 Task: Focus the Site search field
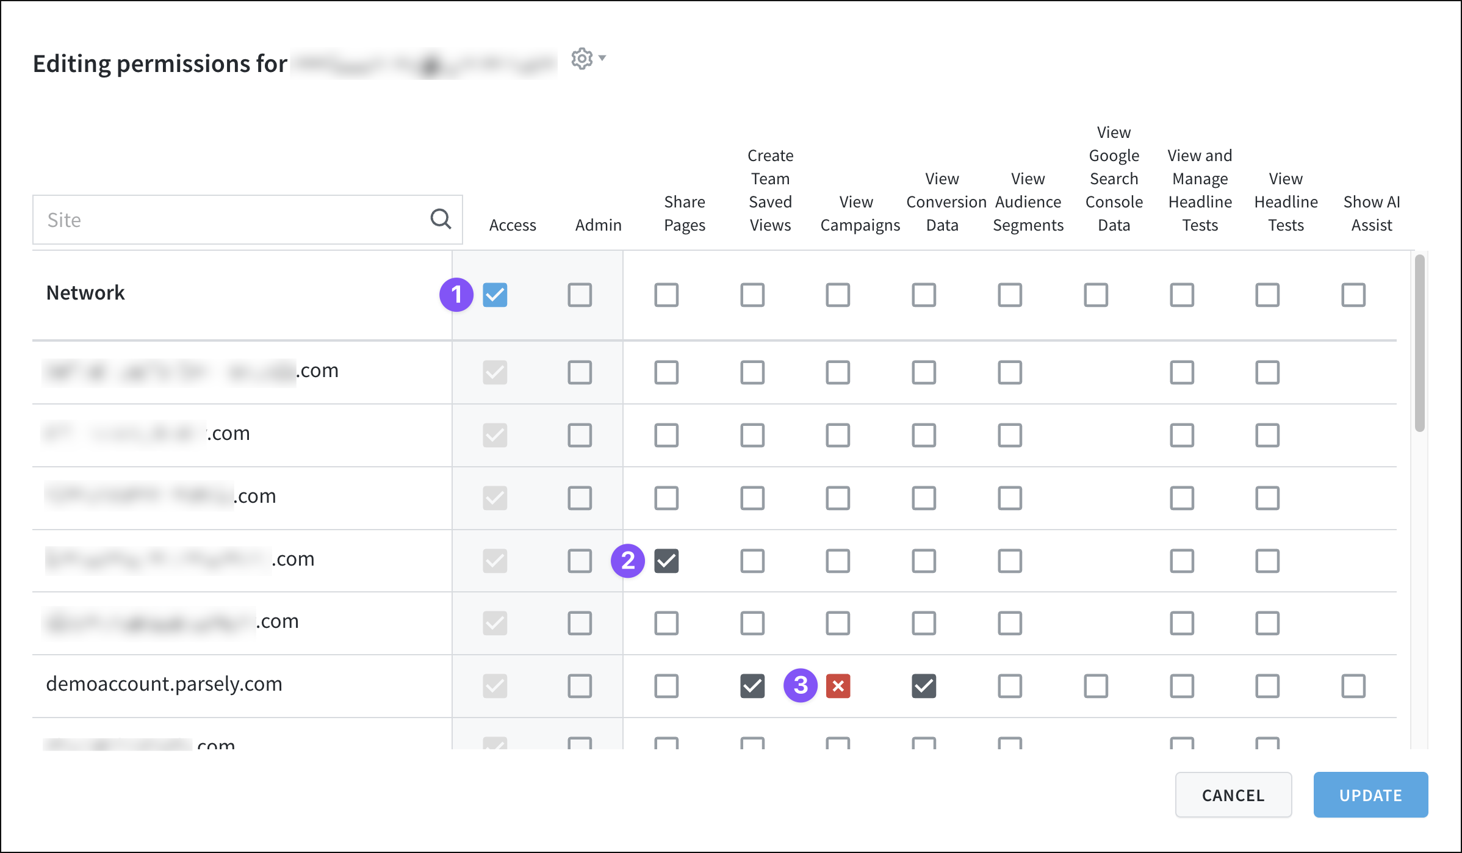pos(247,220)
